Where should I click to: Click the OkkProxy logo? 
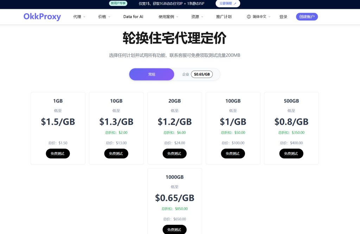coord(42,17)
